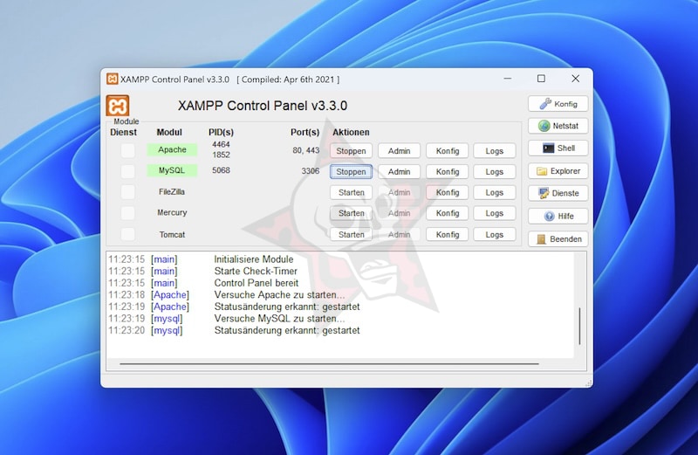Click the XAMPP icon in the title bar
The width and height of the screenshot is (698, 455).
(x=113, y=79)
